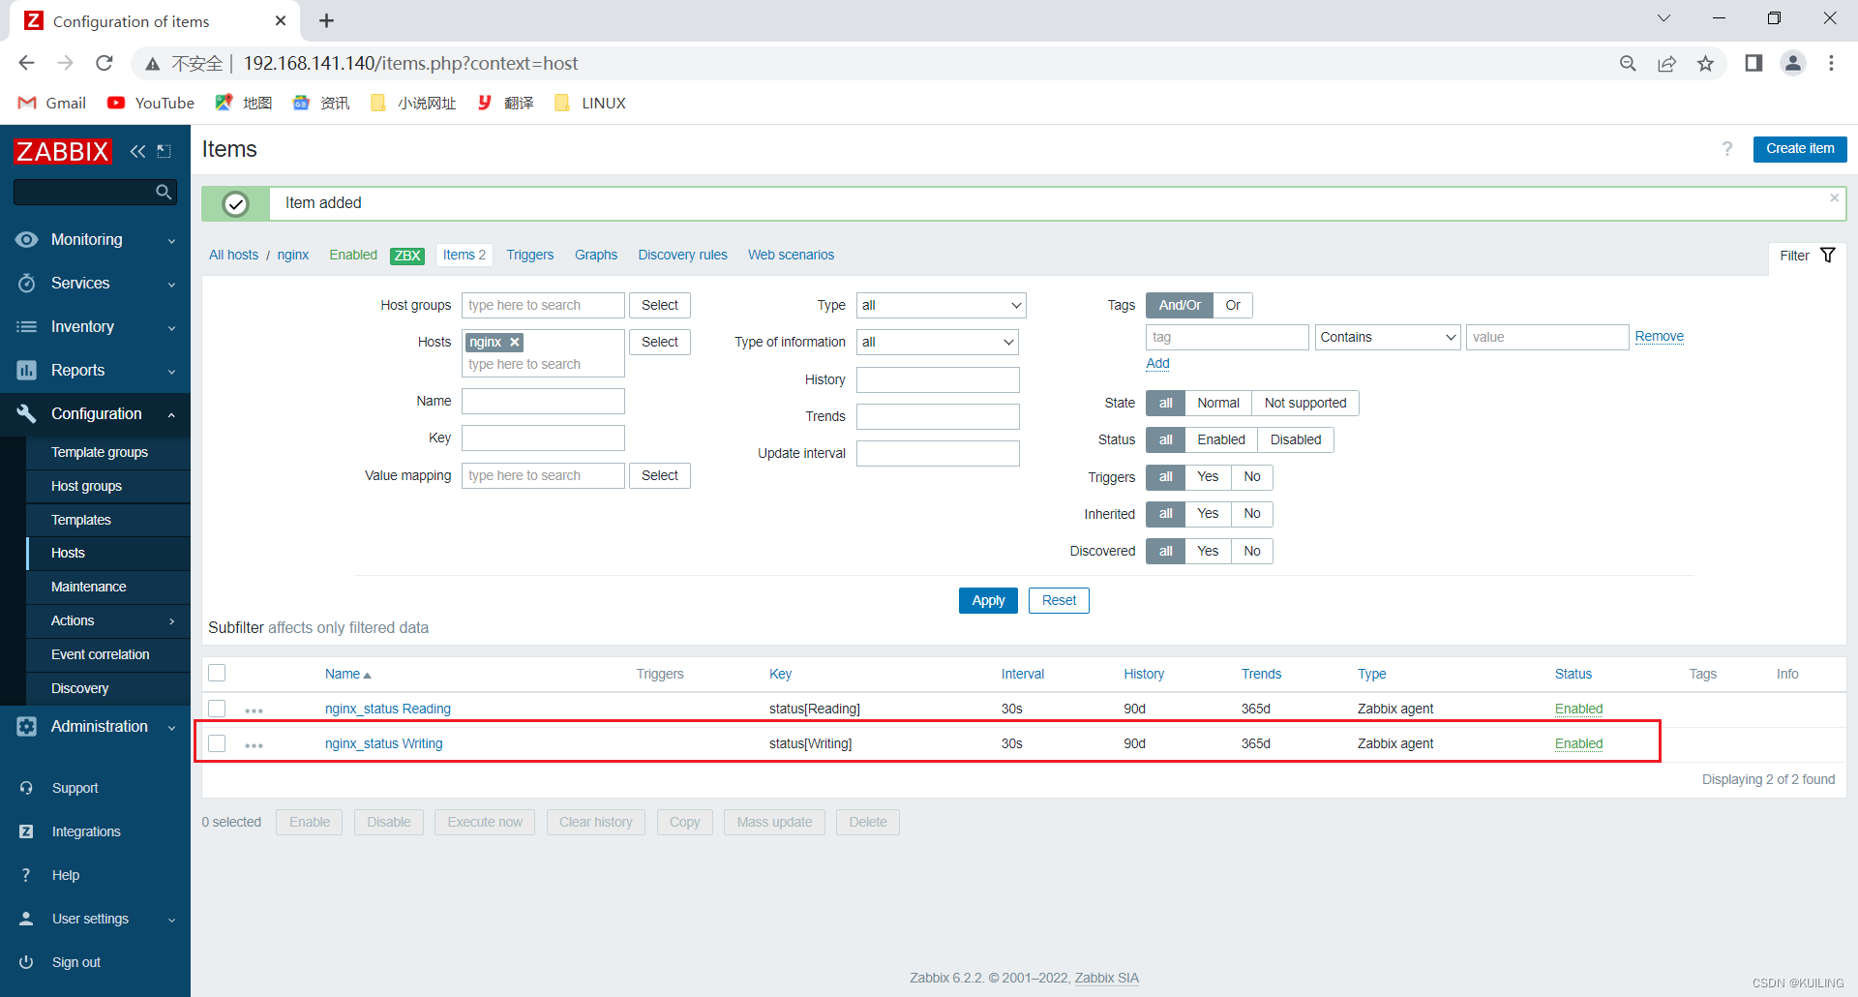Switch to the Discovery rules tab
The width and height of the screenshot is (1858, 997).
682,255
